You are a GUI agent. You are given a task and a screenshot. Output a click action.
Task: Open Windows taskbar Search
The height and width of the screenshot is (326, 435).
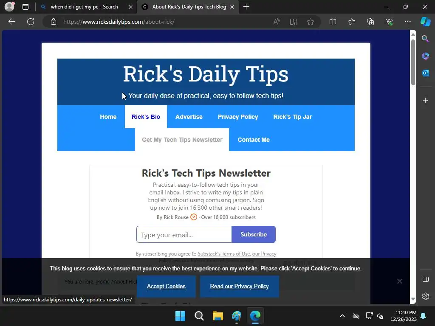(x=199, y=316)
